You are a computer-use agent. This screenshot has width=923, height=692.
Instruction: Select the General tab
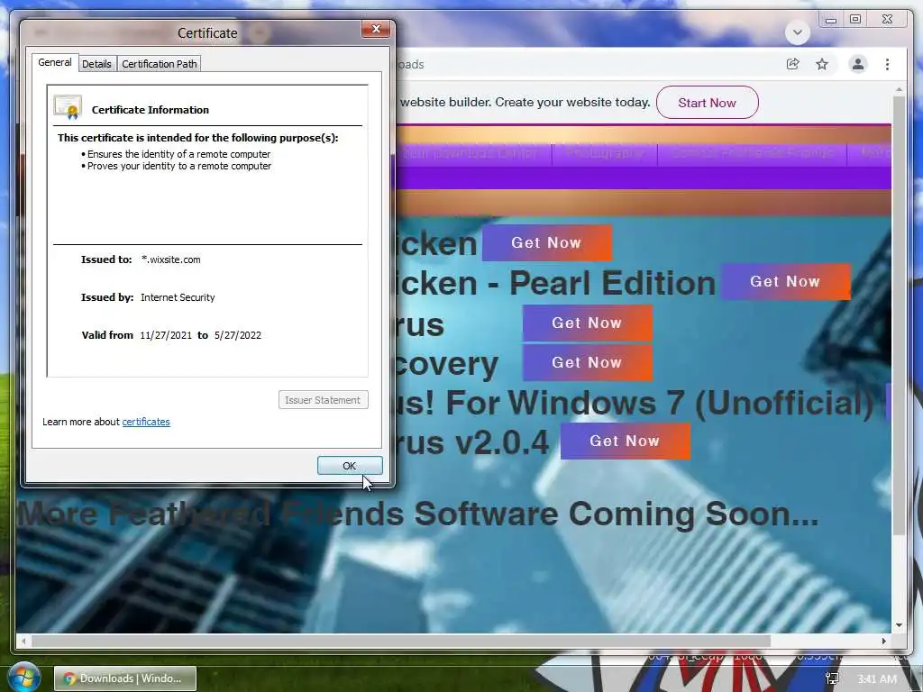55,62
